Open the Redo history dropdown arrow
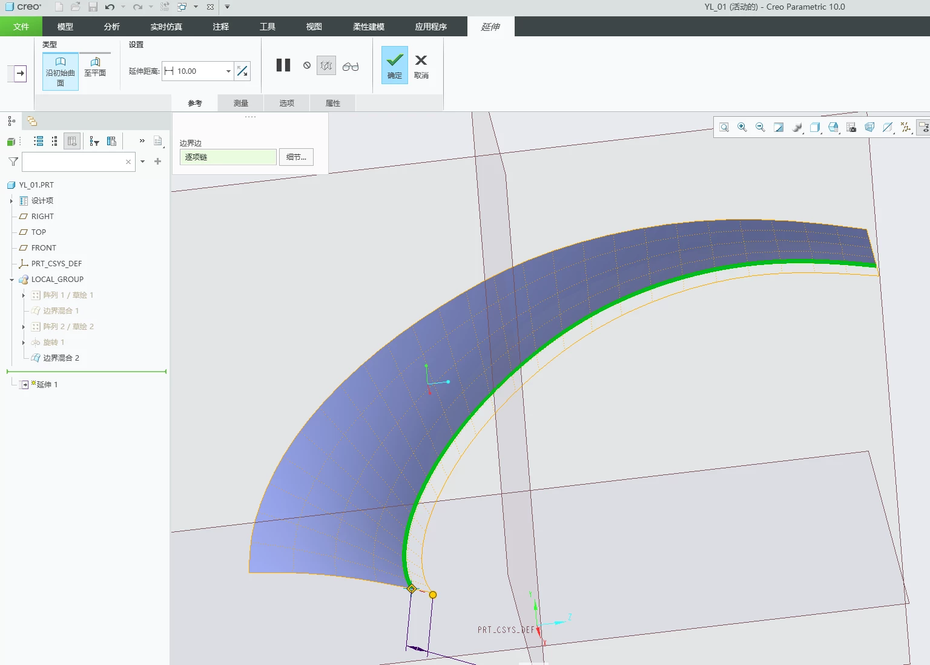Screen dimensions: 930x665 [x=151, y=7]
